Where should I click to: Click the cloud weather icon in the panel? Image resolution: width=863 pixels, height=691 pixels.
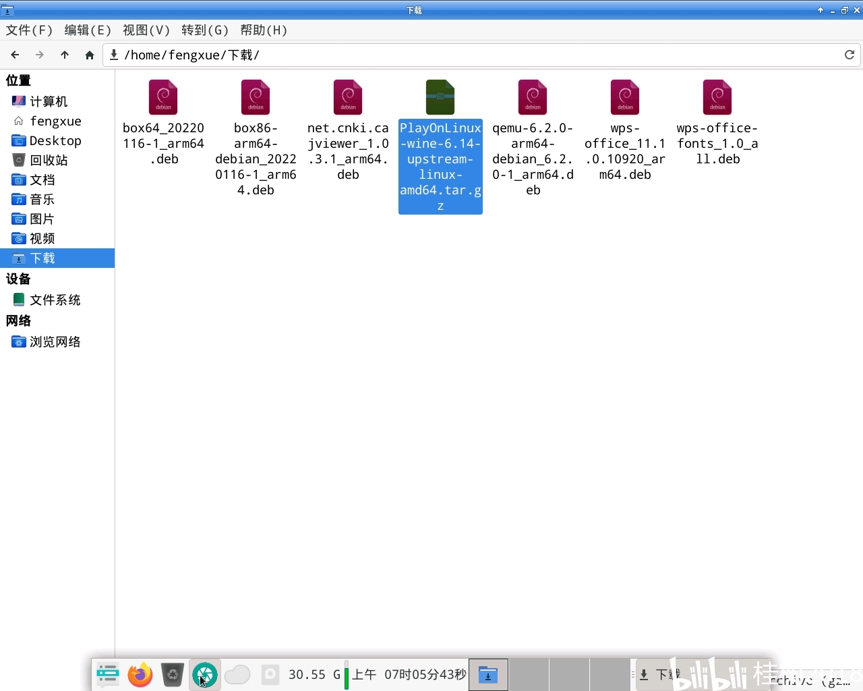[x=237, y=674]
